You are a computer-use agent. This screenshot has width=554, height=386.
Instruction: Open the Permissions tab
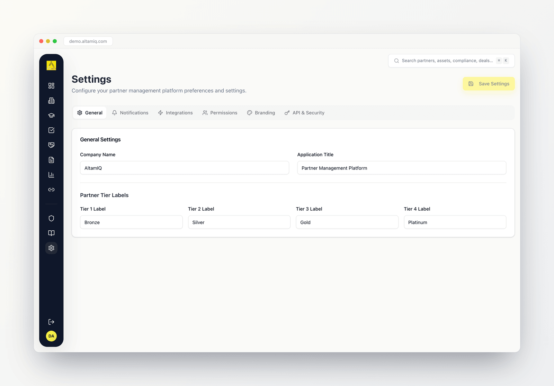pyautogui.click(x=220, y=113)
